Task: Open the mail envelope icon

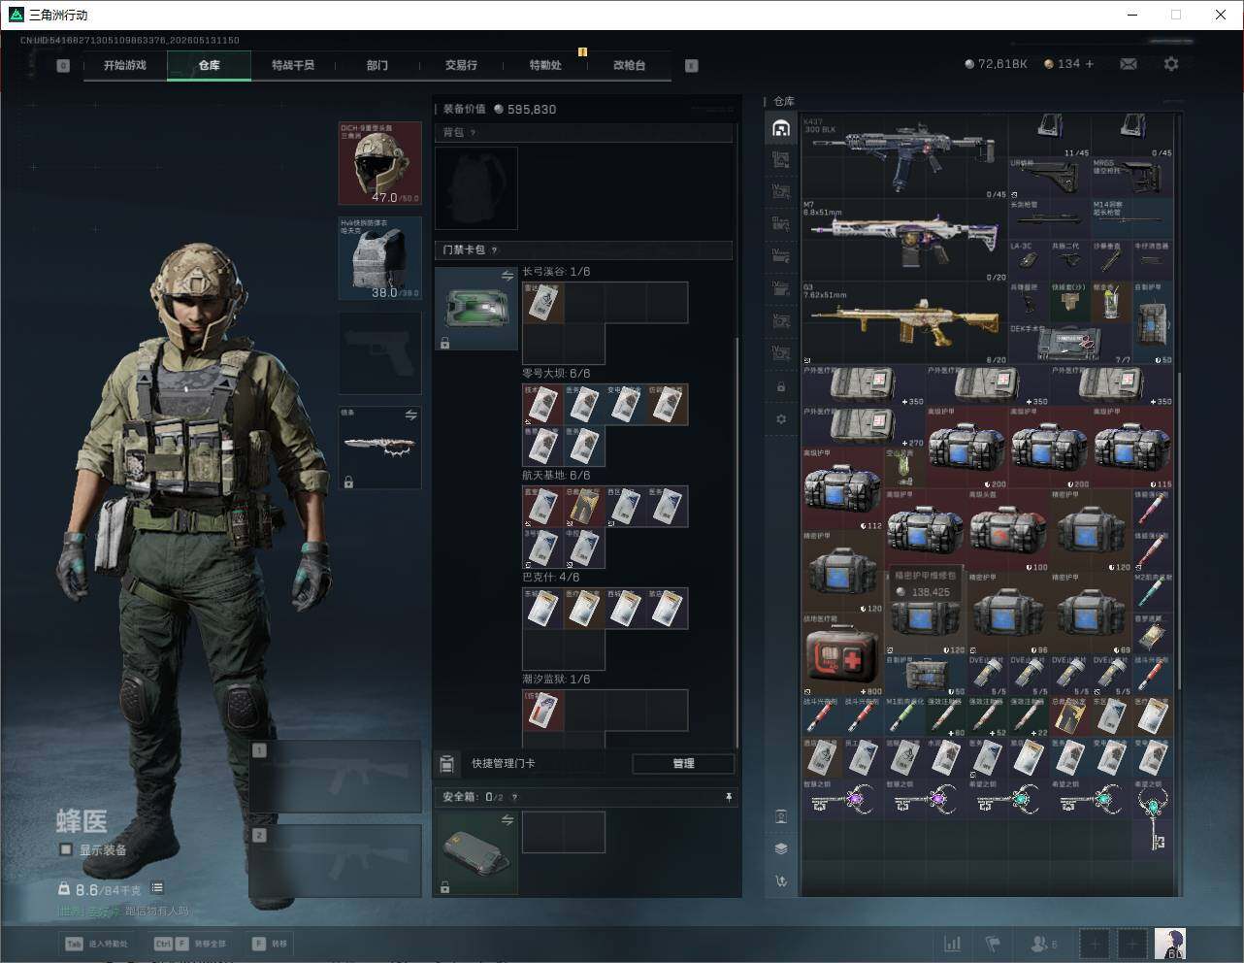Action: [x=1129, y=64]
